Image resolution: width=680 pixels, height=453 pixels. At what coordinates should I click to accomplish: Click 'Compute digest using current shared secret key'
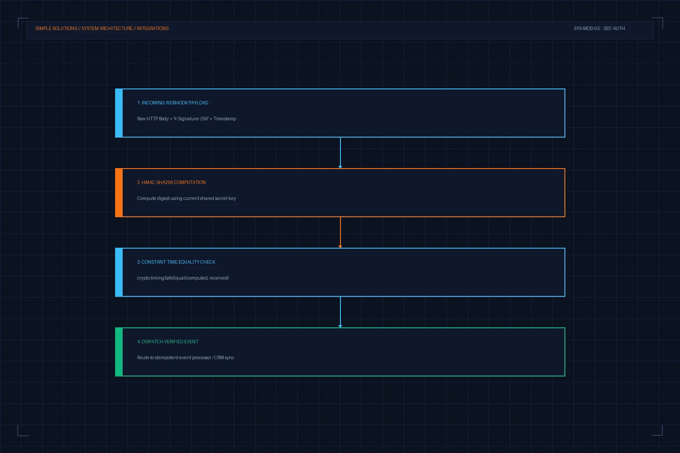pyautogui.click(x=186, y=198)
